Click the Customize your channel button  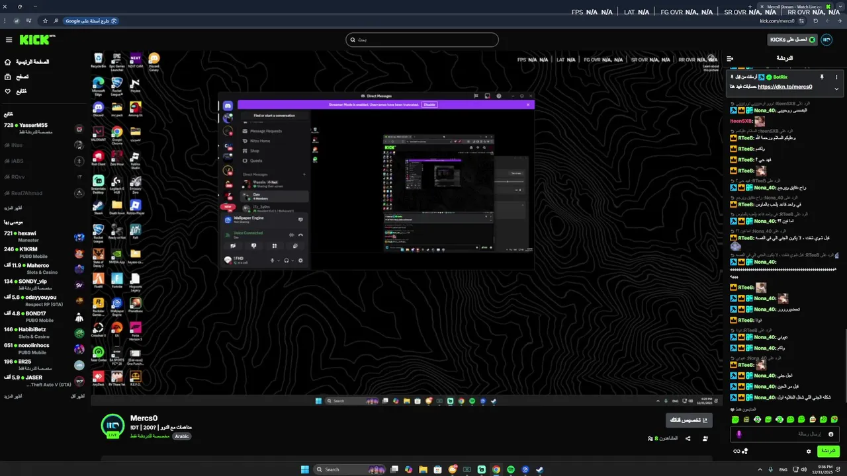point(689,420)
